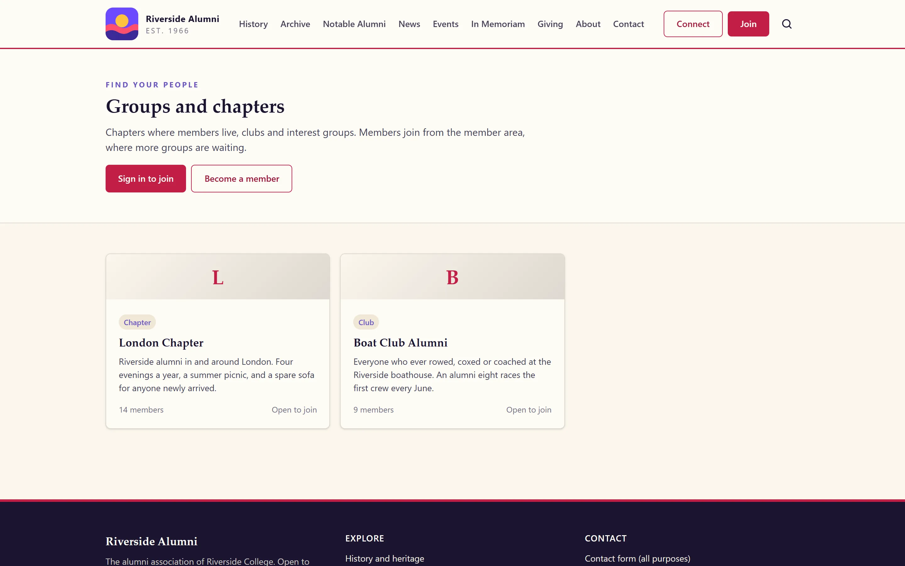Click Contact in the top navigation
The width and height of the screenshot is (905, 566).
(x=628, y=24)
